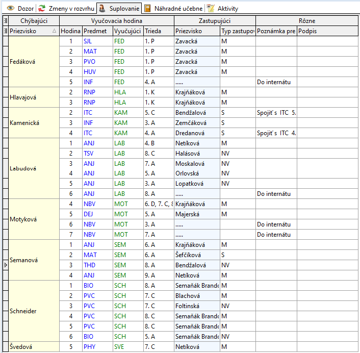Screen dimensions: 360x353
Task: Click the Suplovanie person icon
Action: pos(102,9)
